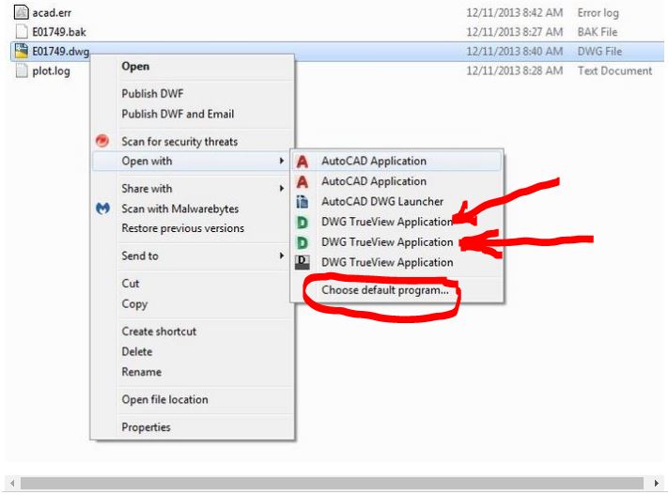Click the 12/11/2013 8:42 AM date

514,13
